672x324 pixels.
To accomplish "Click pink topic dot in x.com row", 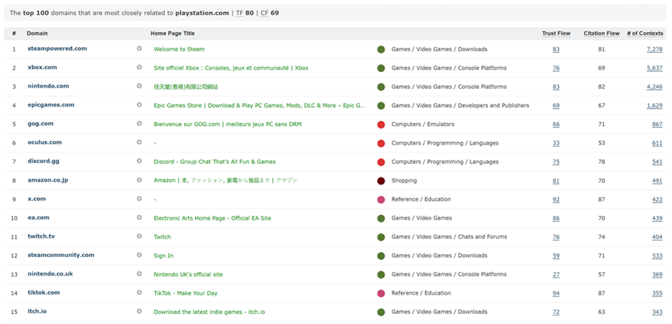I will pyautogui.click(x=381, y=199).
